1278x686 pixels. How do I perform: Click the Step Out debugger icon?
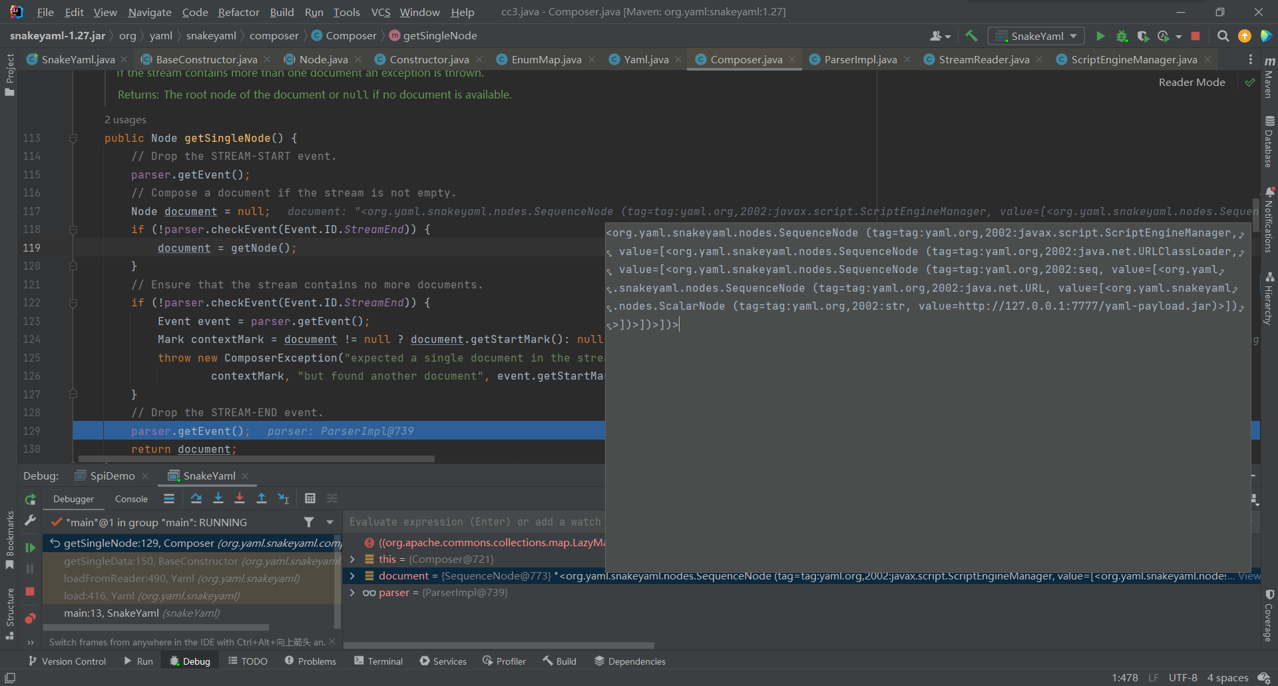coord(262,498)
